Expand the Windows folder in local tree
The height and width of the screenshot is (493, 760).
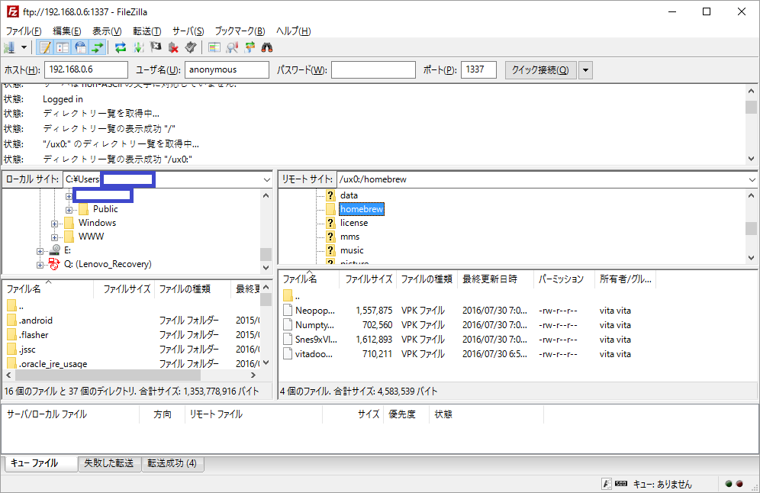(x=54, y=224)
